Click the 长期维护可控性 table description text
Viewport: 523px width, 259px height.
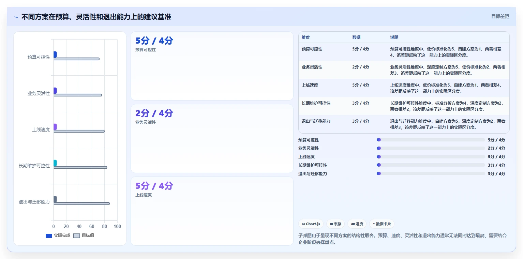pyautogui.click(x=448, y=106)
